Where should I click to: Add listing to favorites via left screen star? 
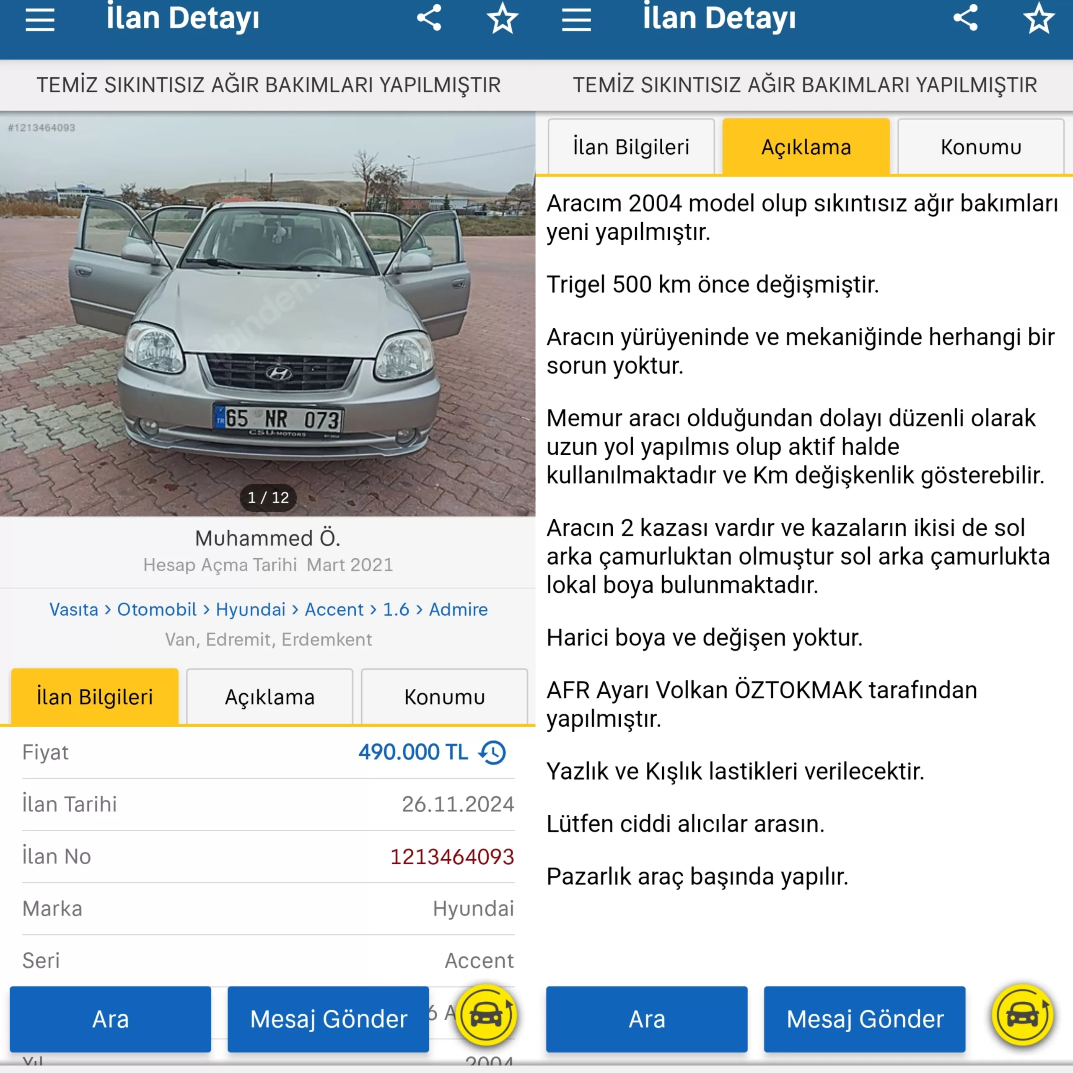click(503, 18)
